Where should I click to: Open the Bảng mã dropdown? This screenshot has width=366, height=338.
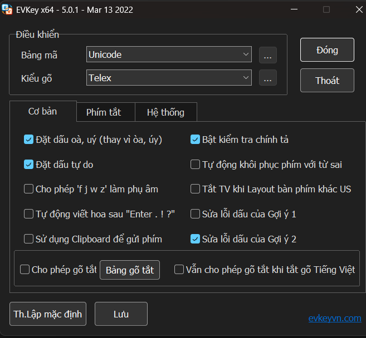169,54
